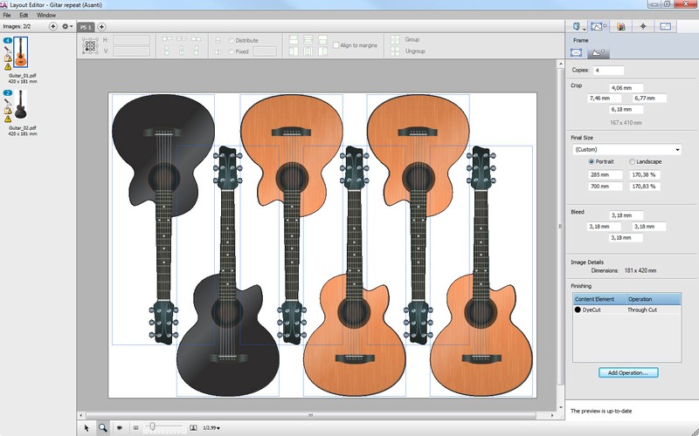Click the width field 285 mm
This screenshot has width=699, height=436.
click(x=606, y=175)
